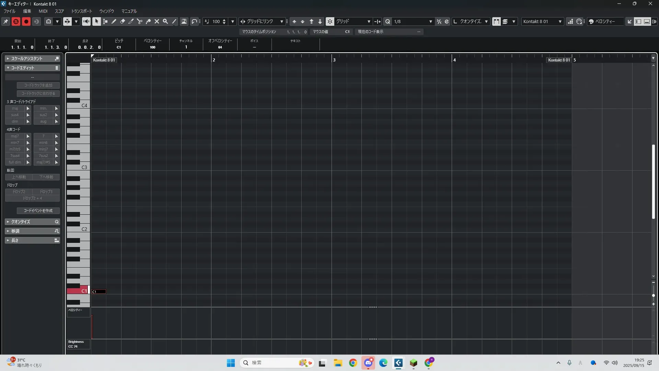Toggle the Solo Editor button
This screenshot has height=371, width=659.
16,21
